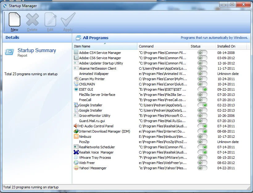Enable FileZilla Server Interface startup toggle
The image size is (253, 193).
click(202, 94)
